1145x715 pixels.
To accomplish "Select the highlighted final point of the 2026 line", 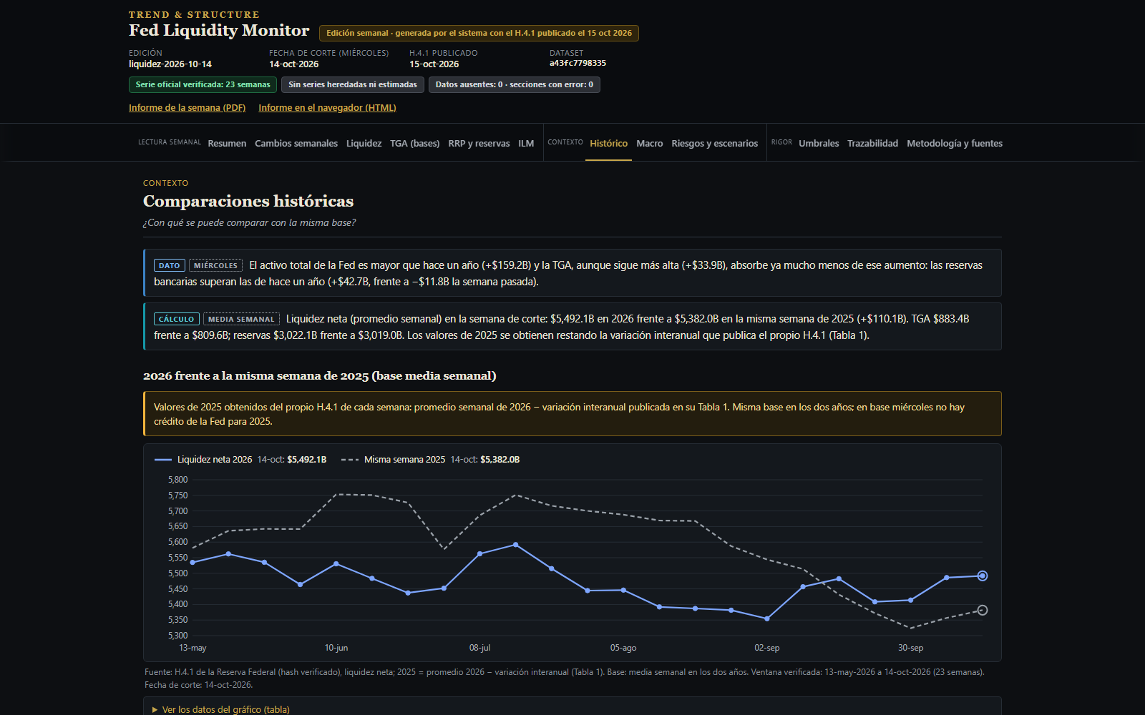I will click(x=983, y=576).
